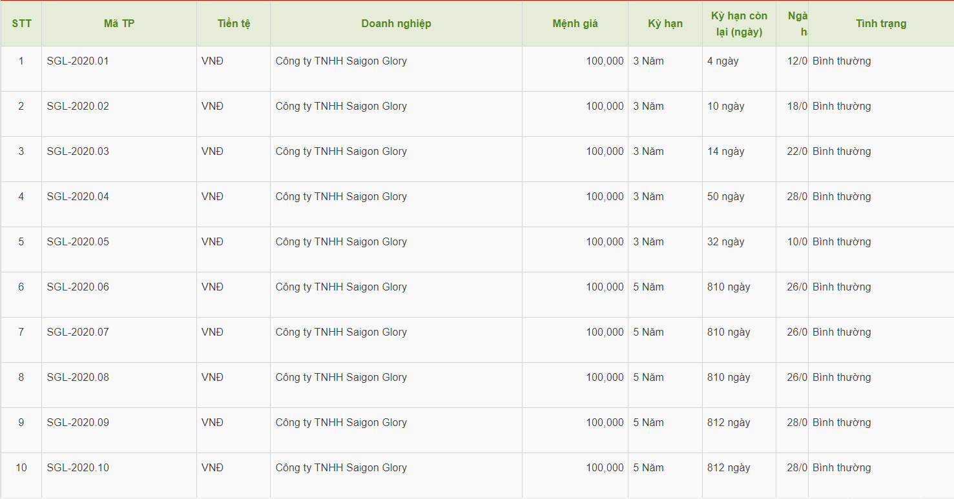Select the Kỳ hạn column header
This screenshot has height=499, width=954.
point(665,24)
